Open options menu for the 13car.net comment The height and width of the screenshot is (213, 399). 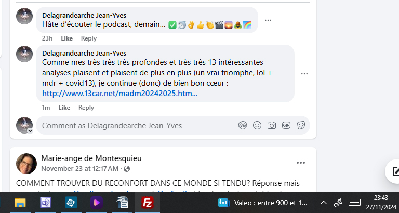pyautogui.click(x=304, y=74)
